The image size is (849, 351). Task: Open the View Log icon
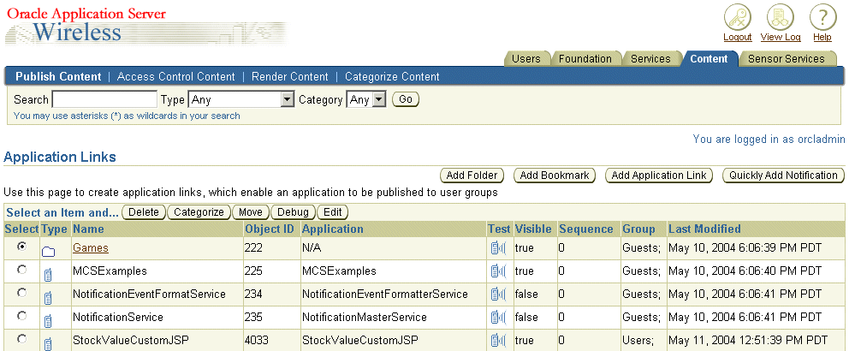pos(781,18)
